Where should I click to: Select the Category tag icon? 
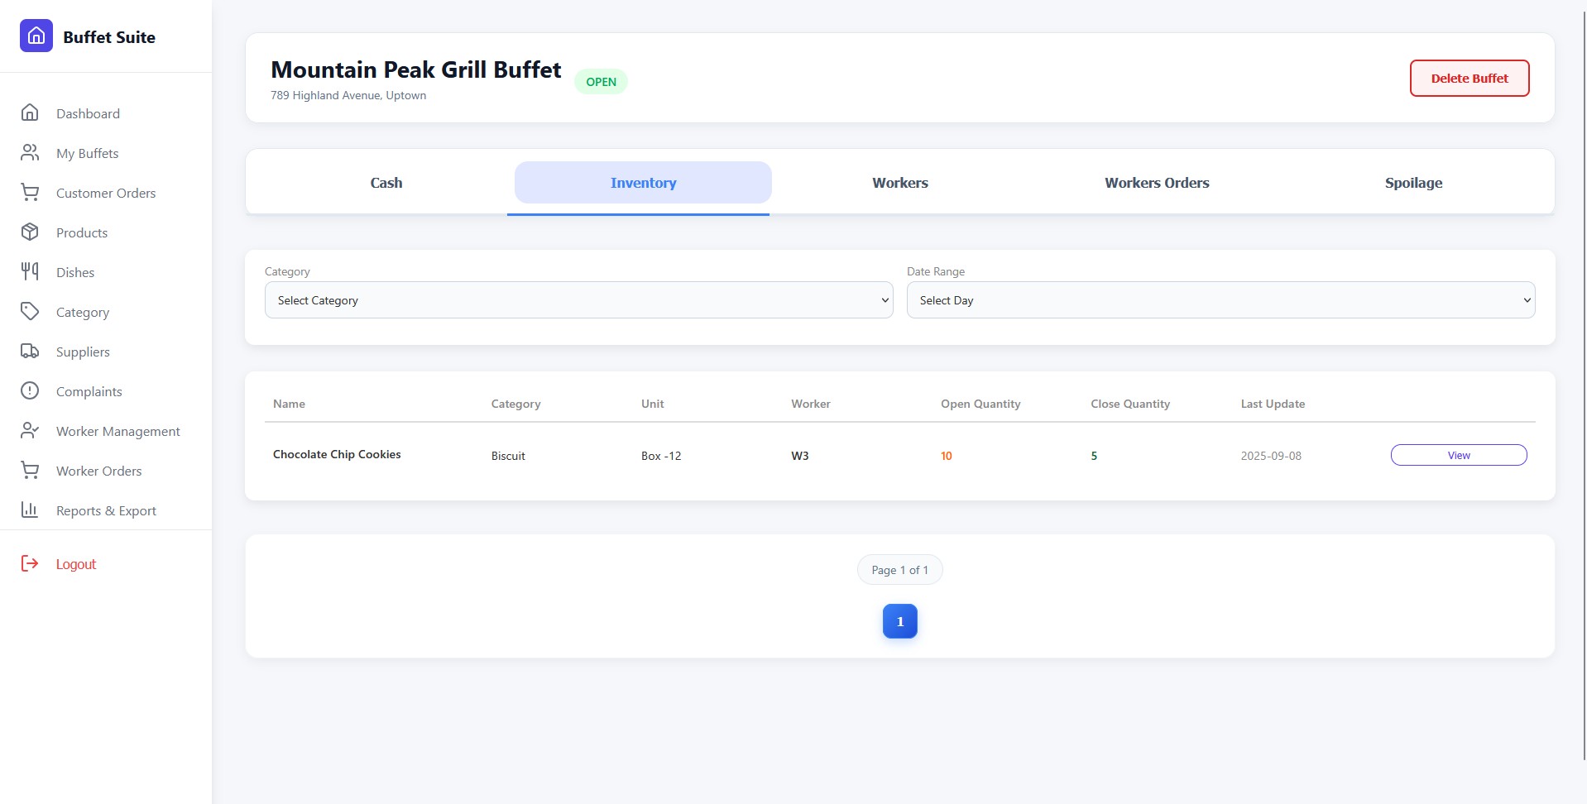(x=30, y=311)
